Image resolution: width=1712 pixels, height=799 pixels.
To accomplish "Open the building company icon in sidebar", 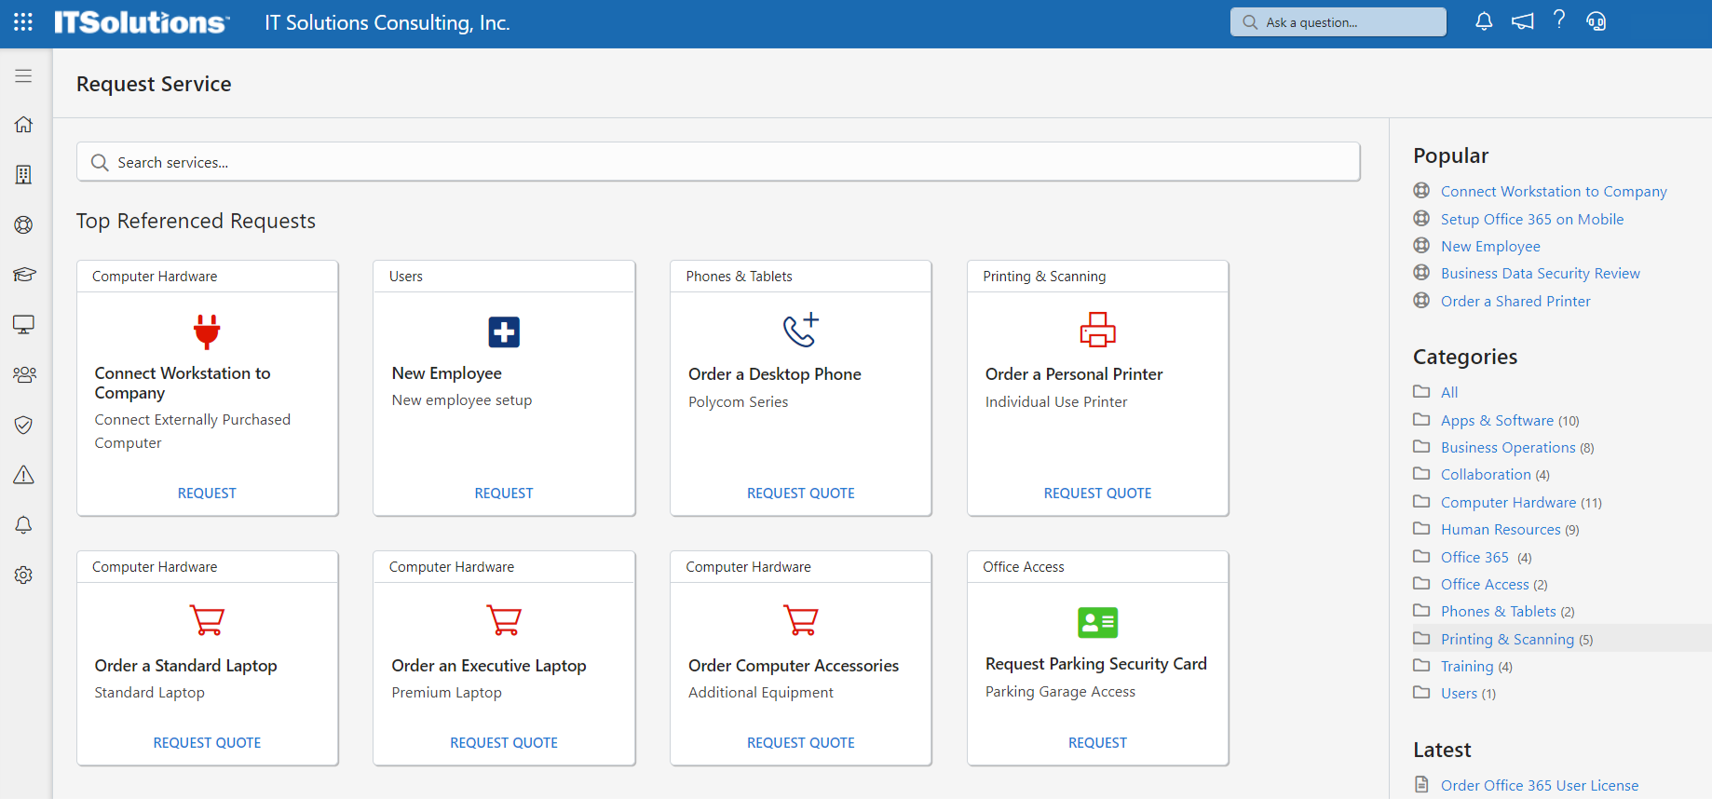I will pos(23,175).
